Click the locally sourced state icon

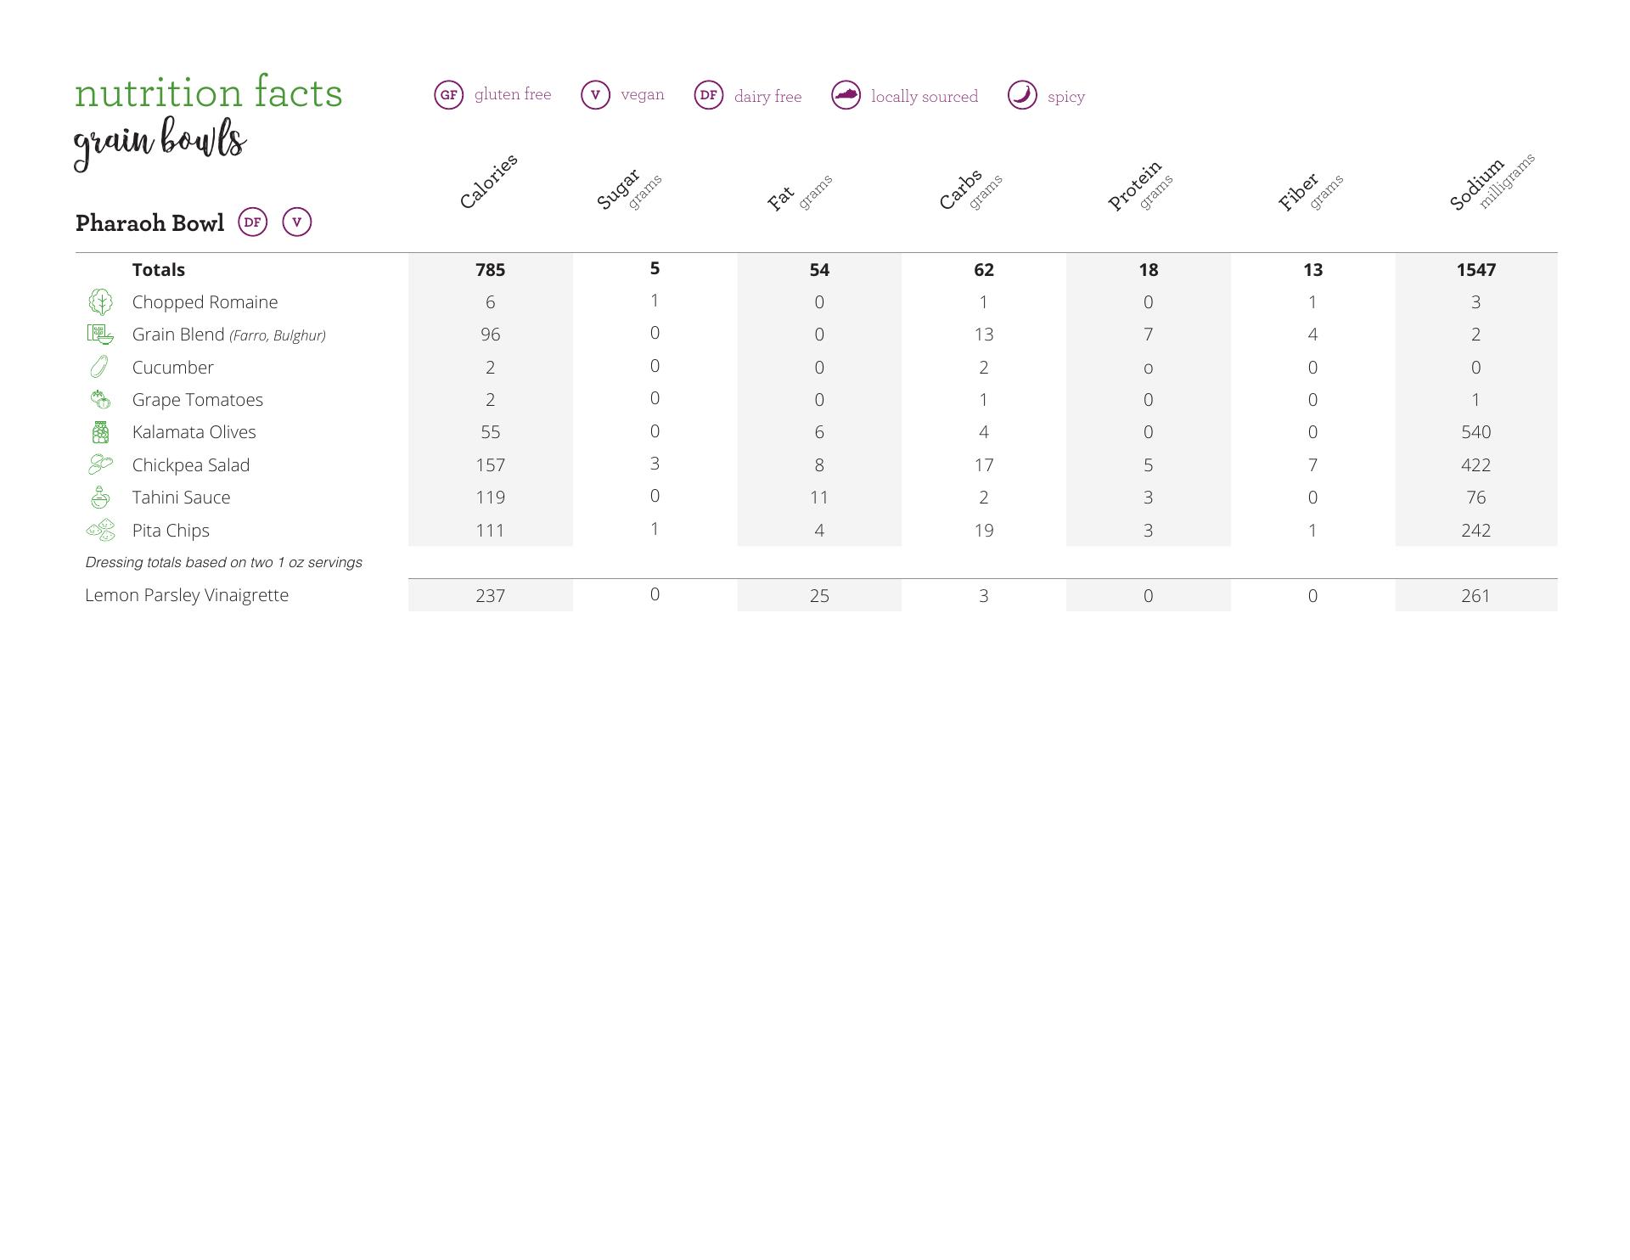846,95
